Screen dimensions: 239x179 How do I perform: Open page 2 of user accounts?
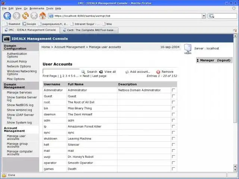(x=63, y=76)
